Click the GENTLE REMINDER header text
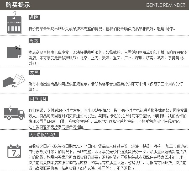This screenshot has height=171, width=189. [x=165, y=5]
